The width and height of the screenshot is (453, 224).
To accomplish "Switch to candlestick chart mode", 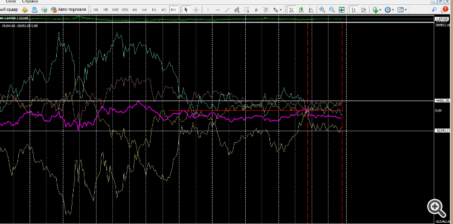I will pyautogui.click(x=301, y=10).
